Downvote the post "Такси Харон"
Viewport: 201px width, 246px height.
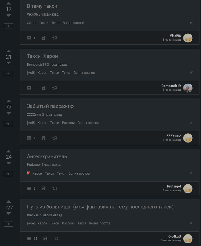[x=9, y=63]
